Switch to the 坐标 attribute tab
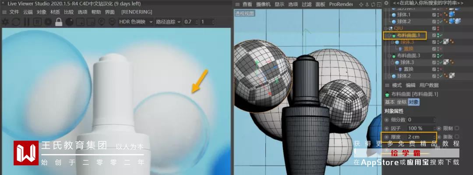The image size is (473, 175). point(402,102)
